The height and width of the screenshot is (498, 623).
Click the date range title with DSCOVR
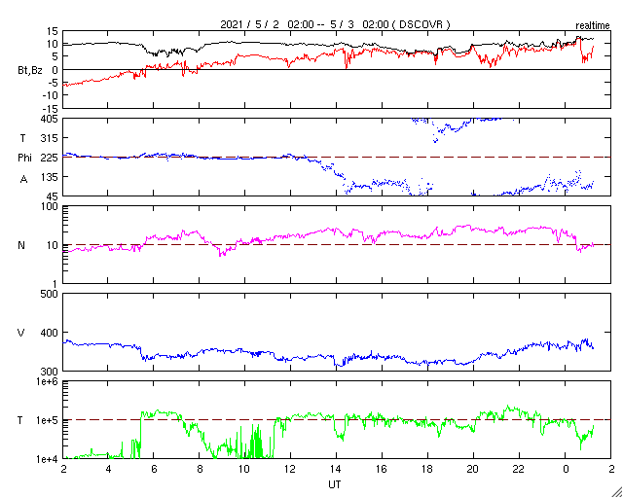coord(335,24)
